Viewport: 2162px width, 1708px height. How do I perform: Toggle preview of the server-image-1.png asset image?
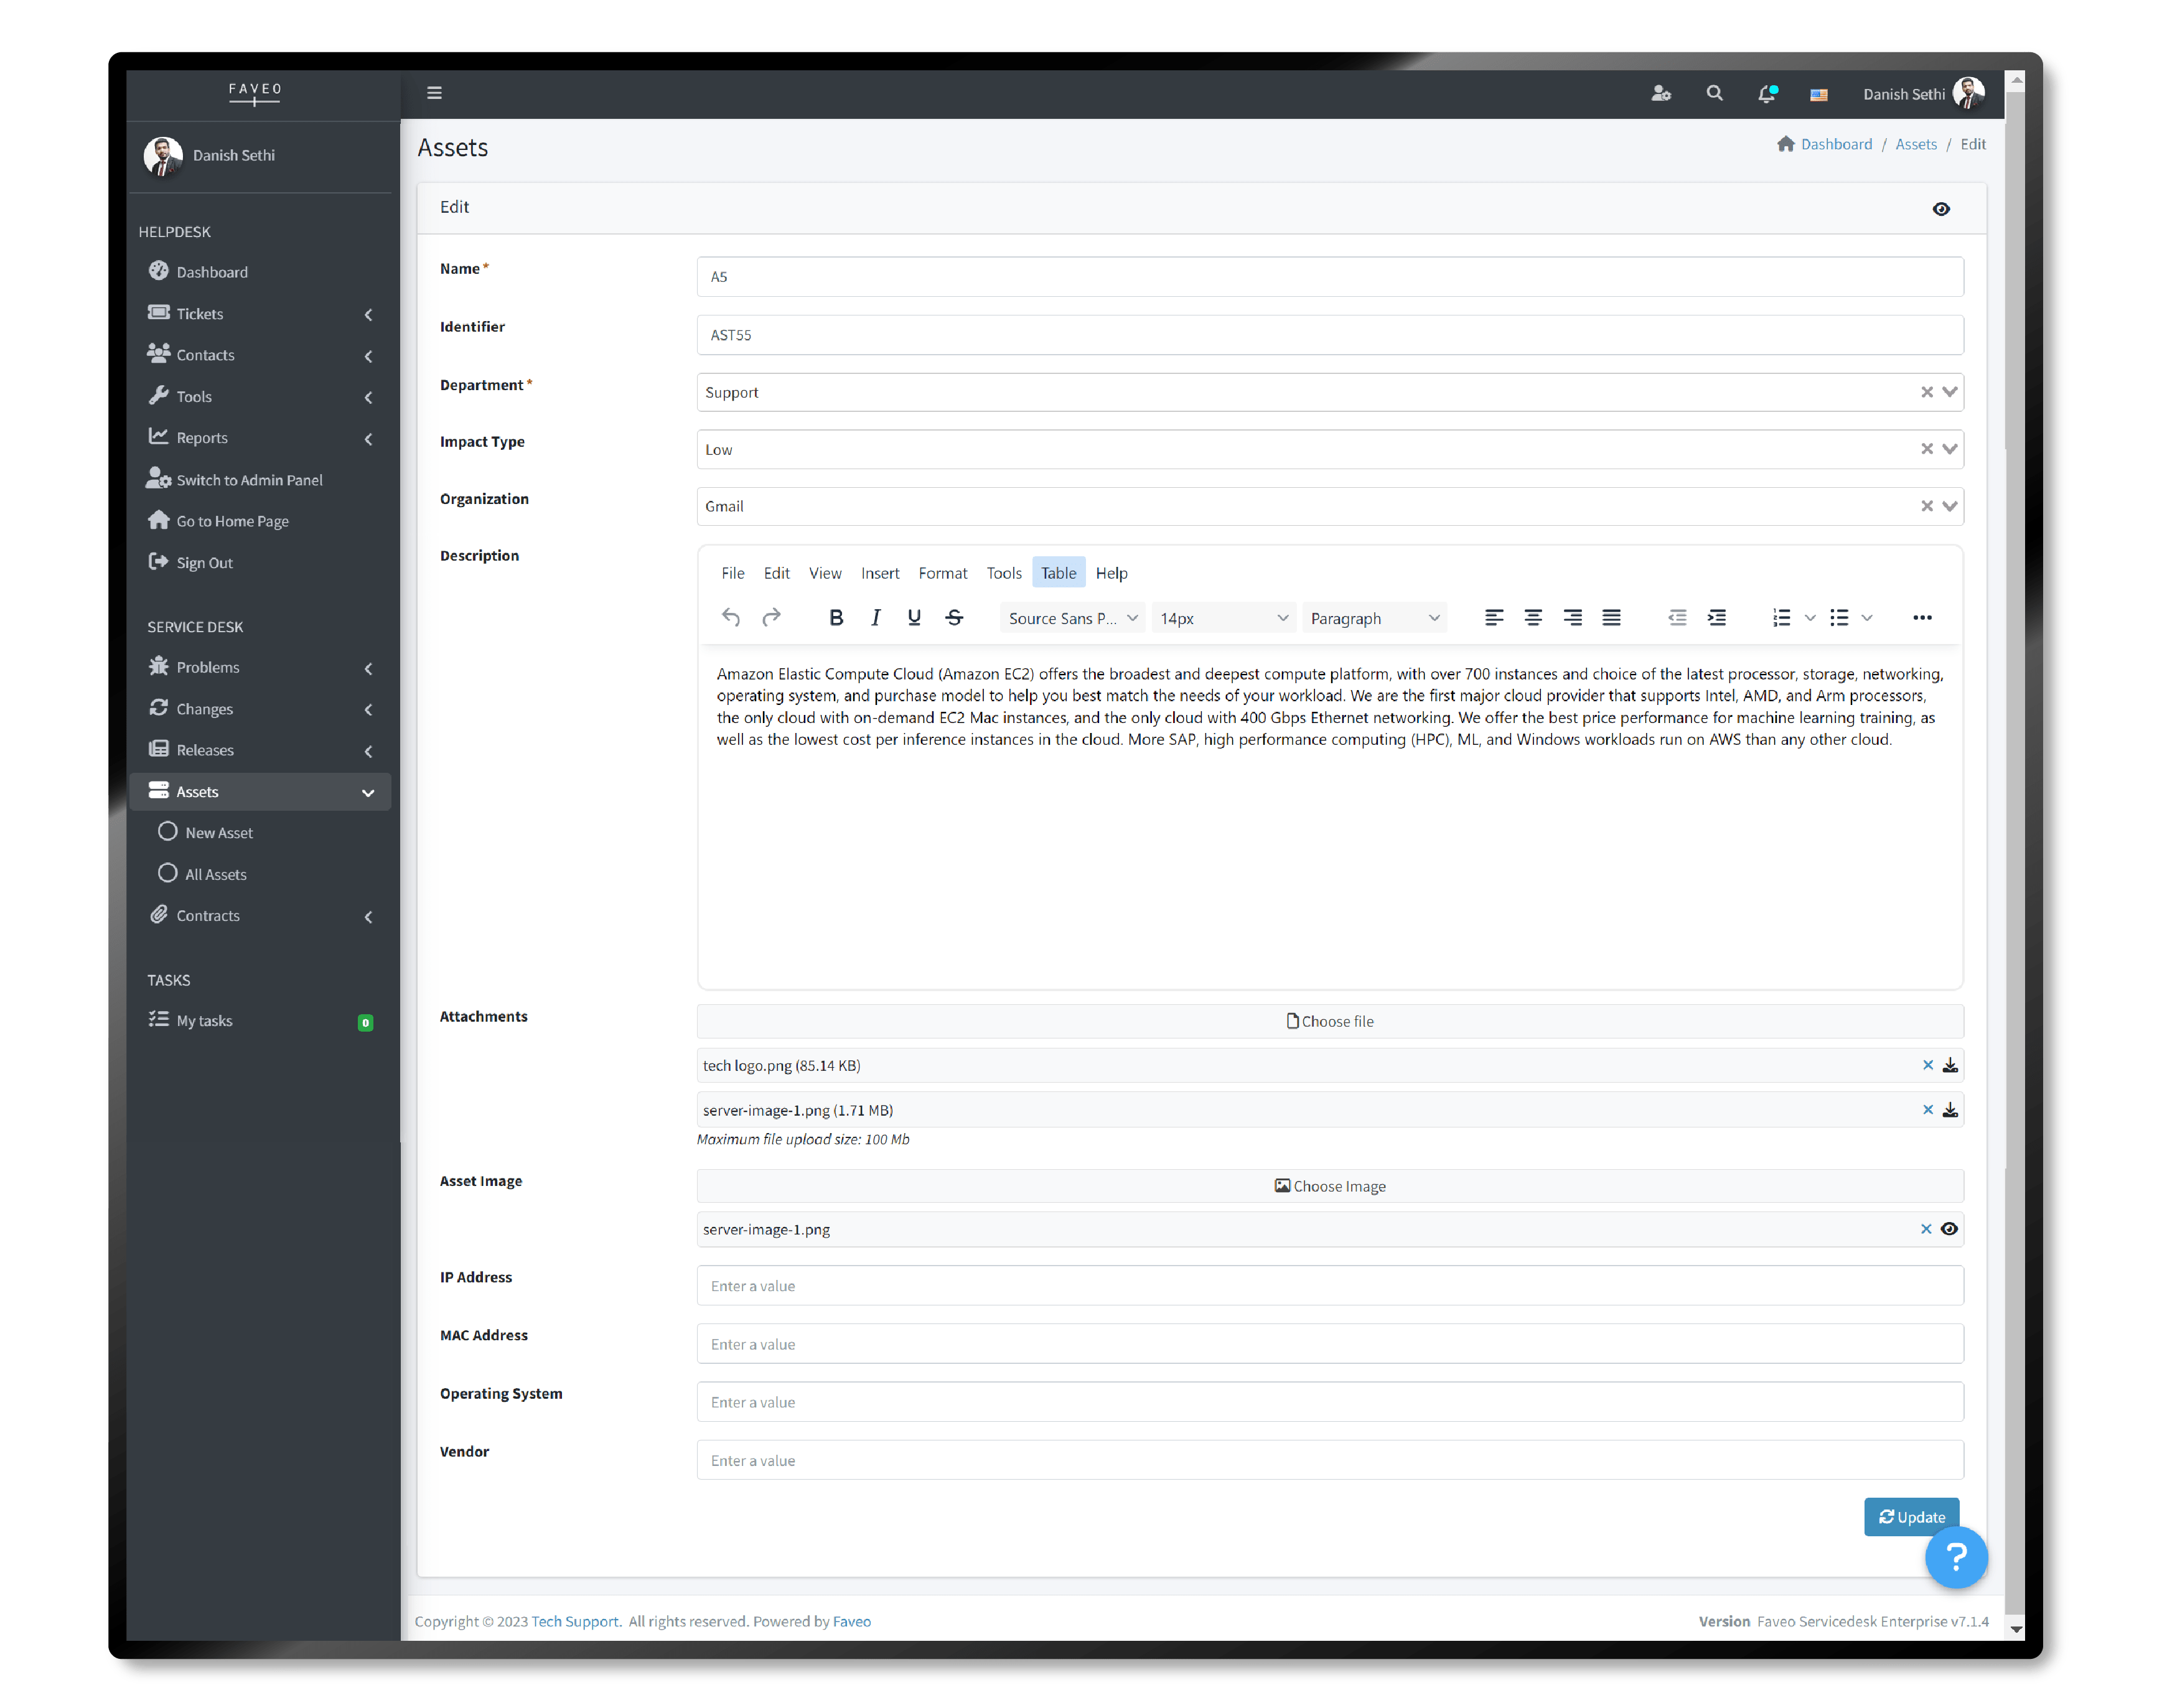point(1950,1229)
